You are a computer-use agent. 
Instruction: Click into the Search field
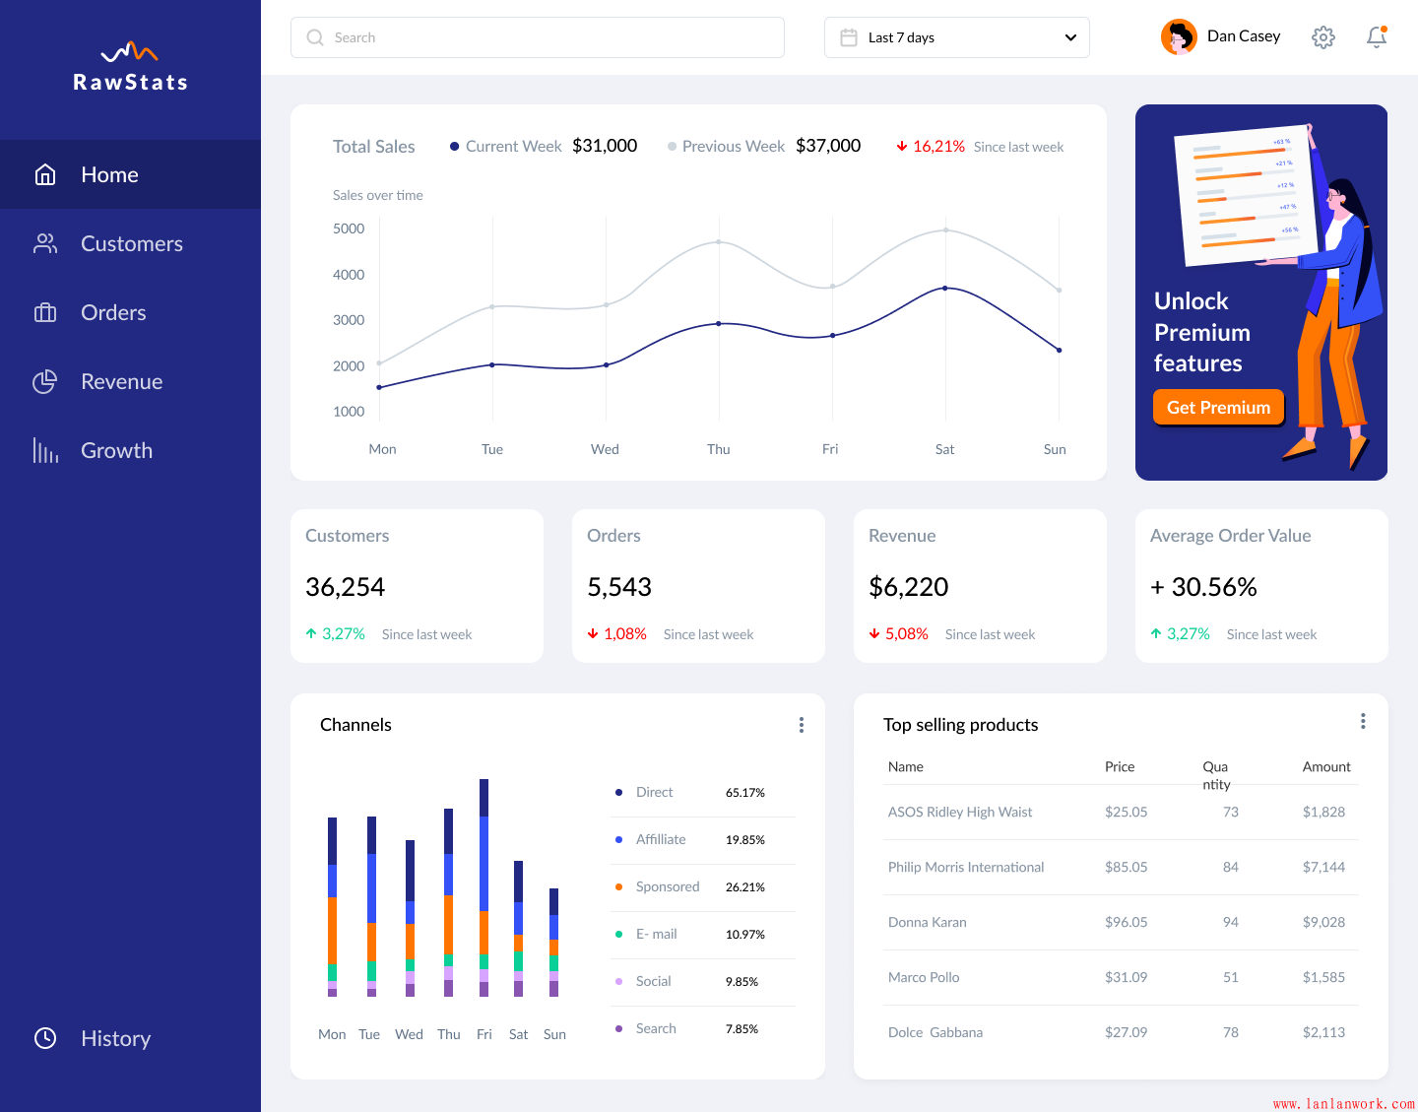point(537,37)
